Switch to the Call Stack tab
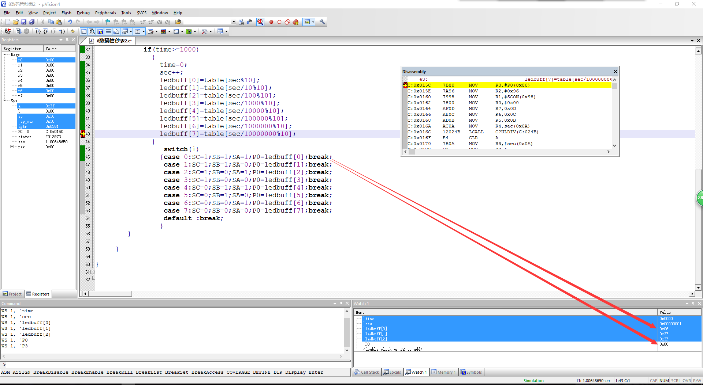The image size is (703, 385). coord(367,372)
